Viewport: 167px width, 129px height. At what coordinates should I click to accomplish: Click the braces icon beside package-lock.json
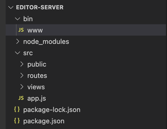[x=17, y=110]
